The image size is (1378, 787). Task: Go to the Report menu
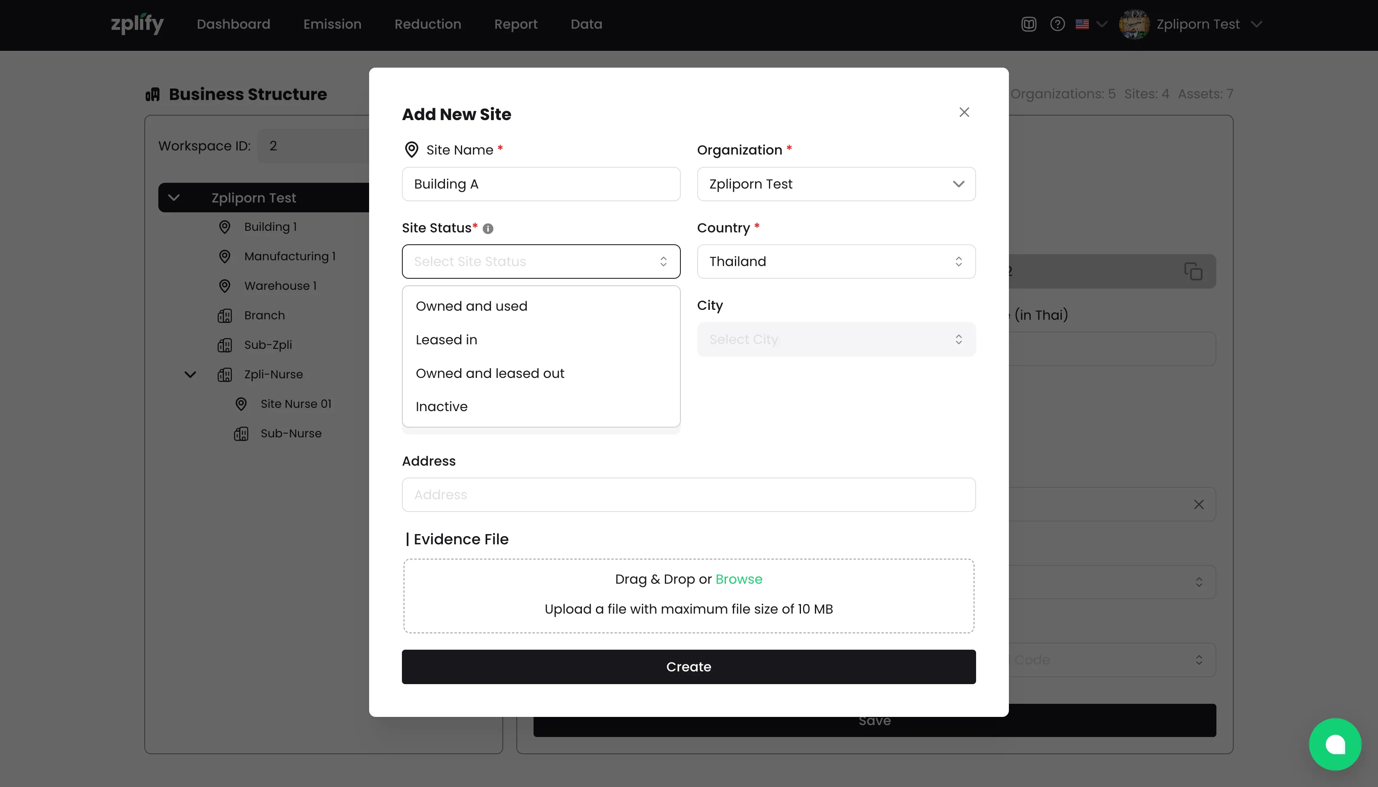click(516, 24)
